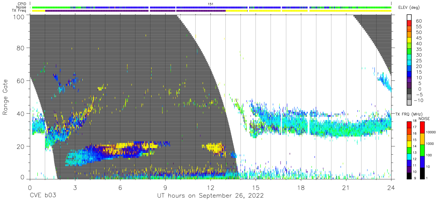Click the 24 tick on UT hours axis

pyautogui.click(x=391, y=188)
